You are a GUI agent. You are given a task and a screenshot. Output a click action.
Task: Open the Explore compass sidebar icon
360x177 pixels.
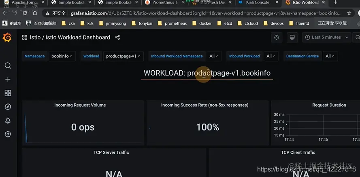pos(8,107)
